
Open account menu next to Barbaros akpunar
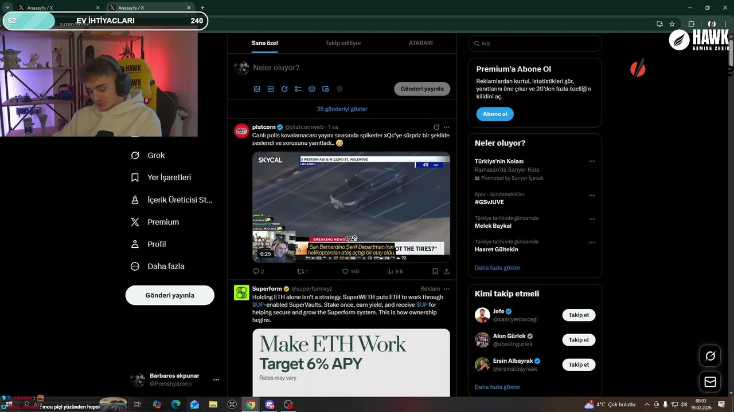pos(216,379)
